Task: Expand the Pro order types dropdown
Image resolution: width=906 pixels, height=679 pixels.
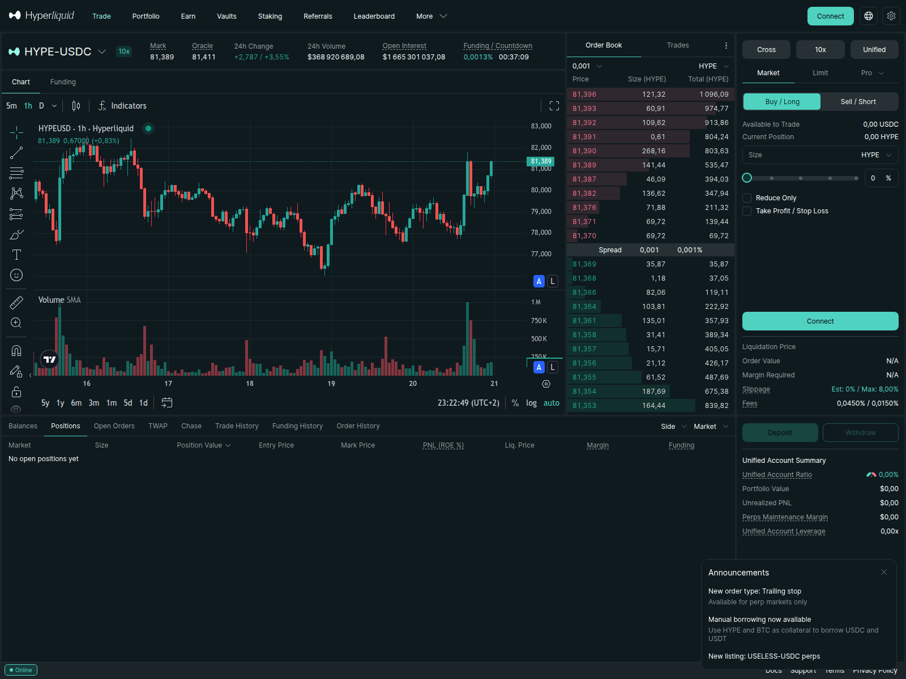Action: point(873,73)
